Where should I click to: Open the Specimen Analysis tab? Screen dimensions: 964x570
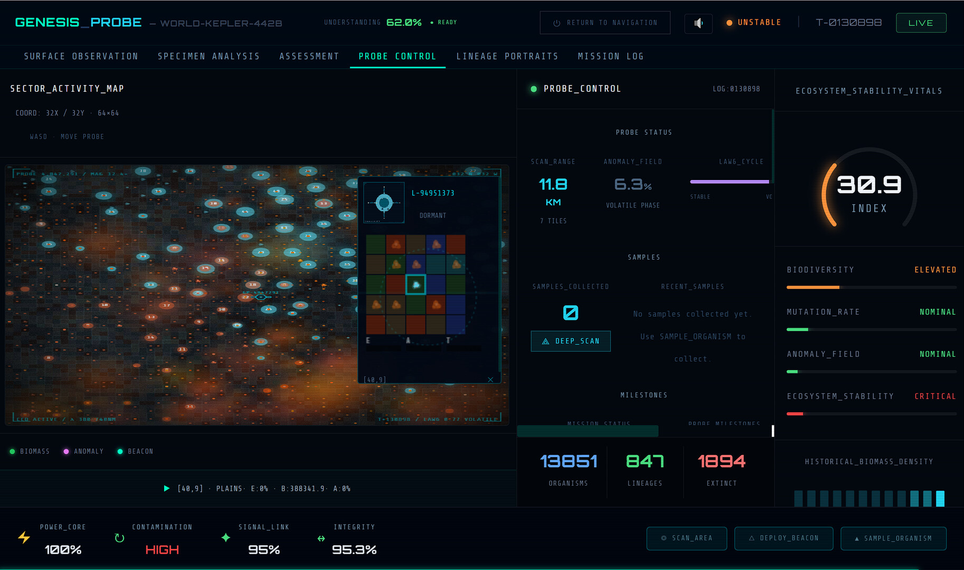tap(209, 56)
